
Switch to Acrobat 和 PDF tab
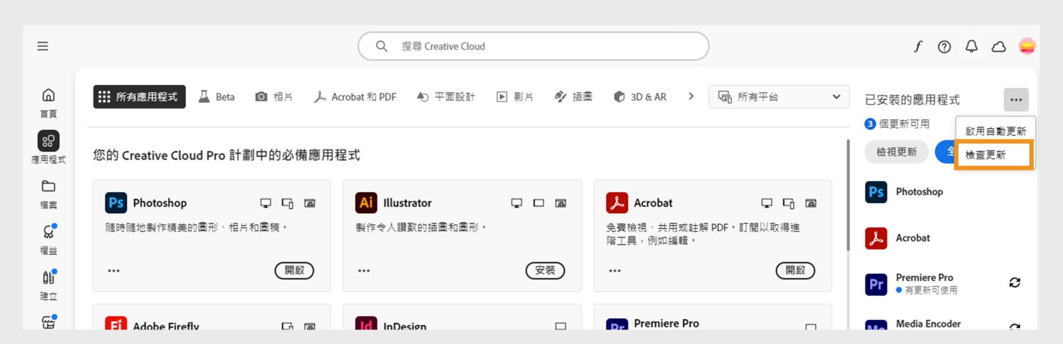click(x=355, y=97)
